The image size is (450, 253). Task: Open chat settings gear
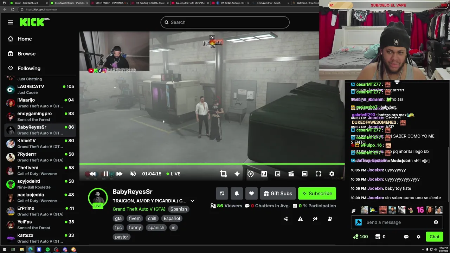418,237
